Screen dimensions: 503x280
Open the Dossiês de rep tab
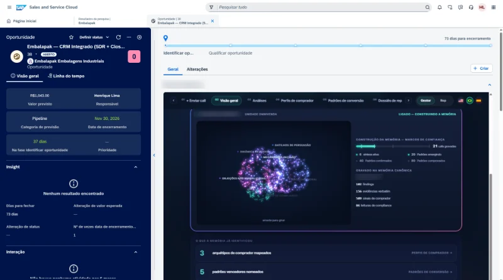(x=387, y=100)
